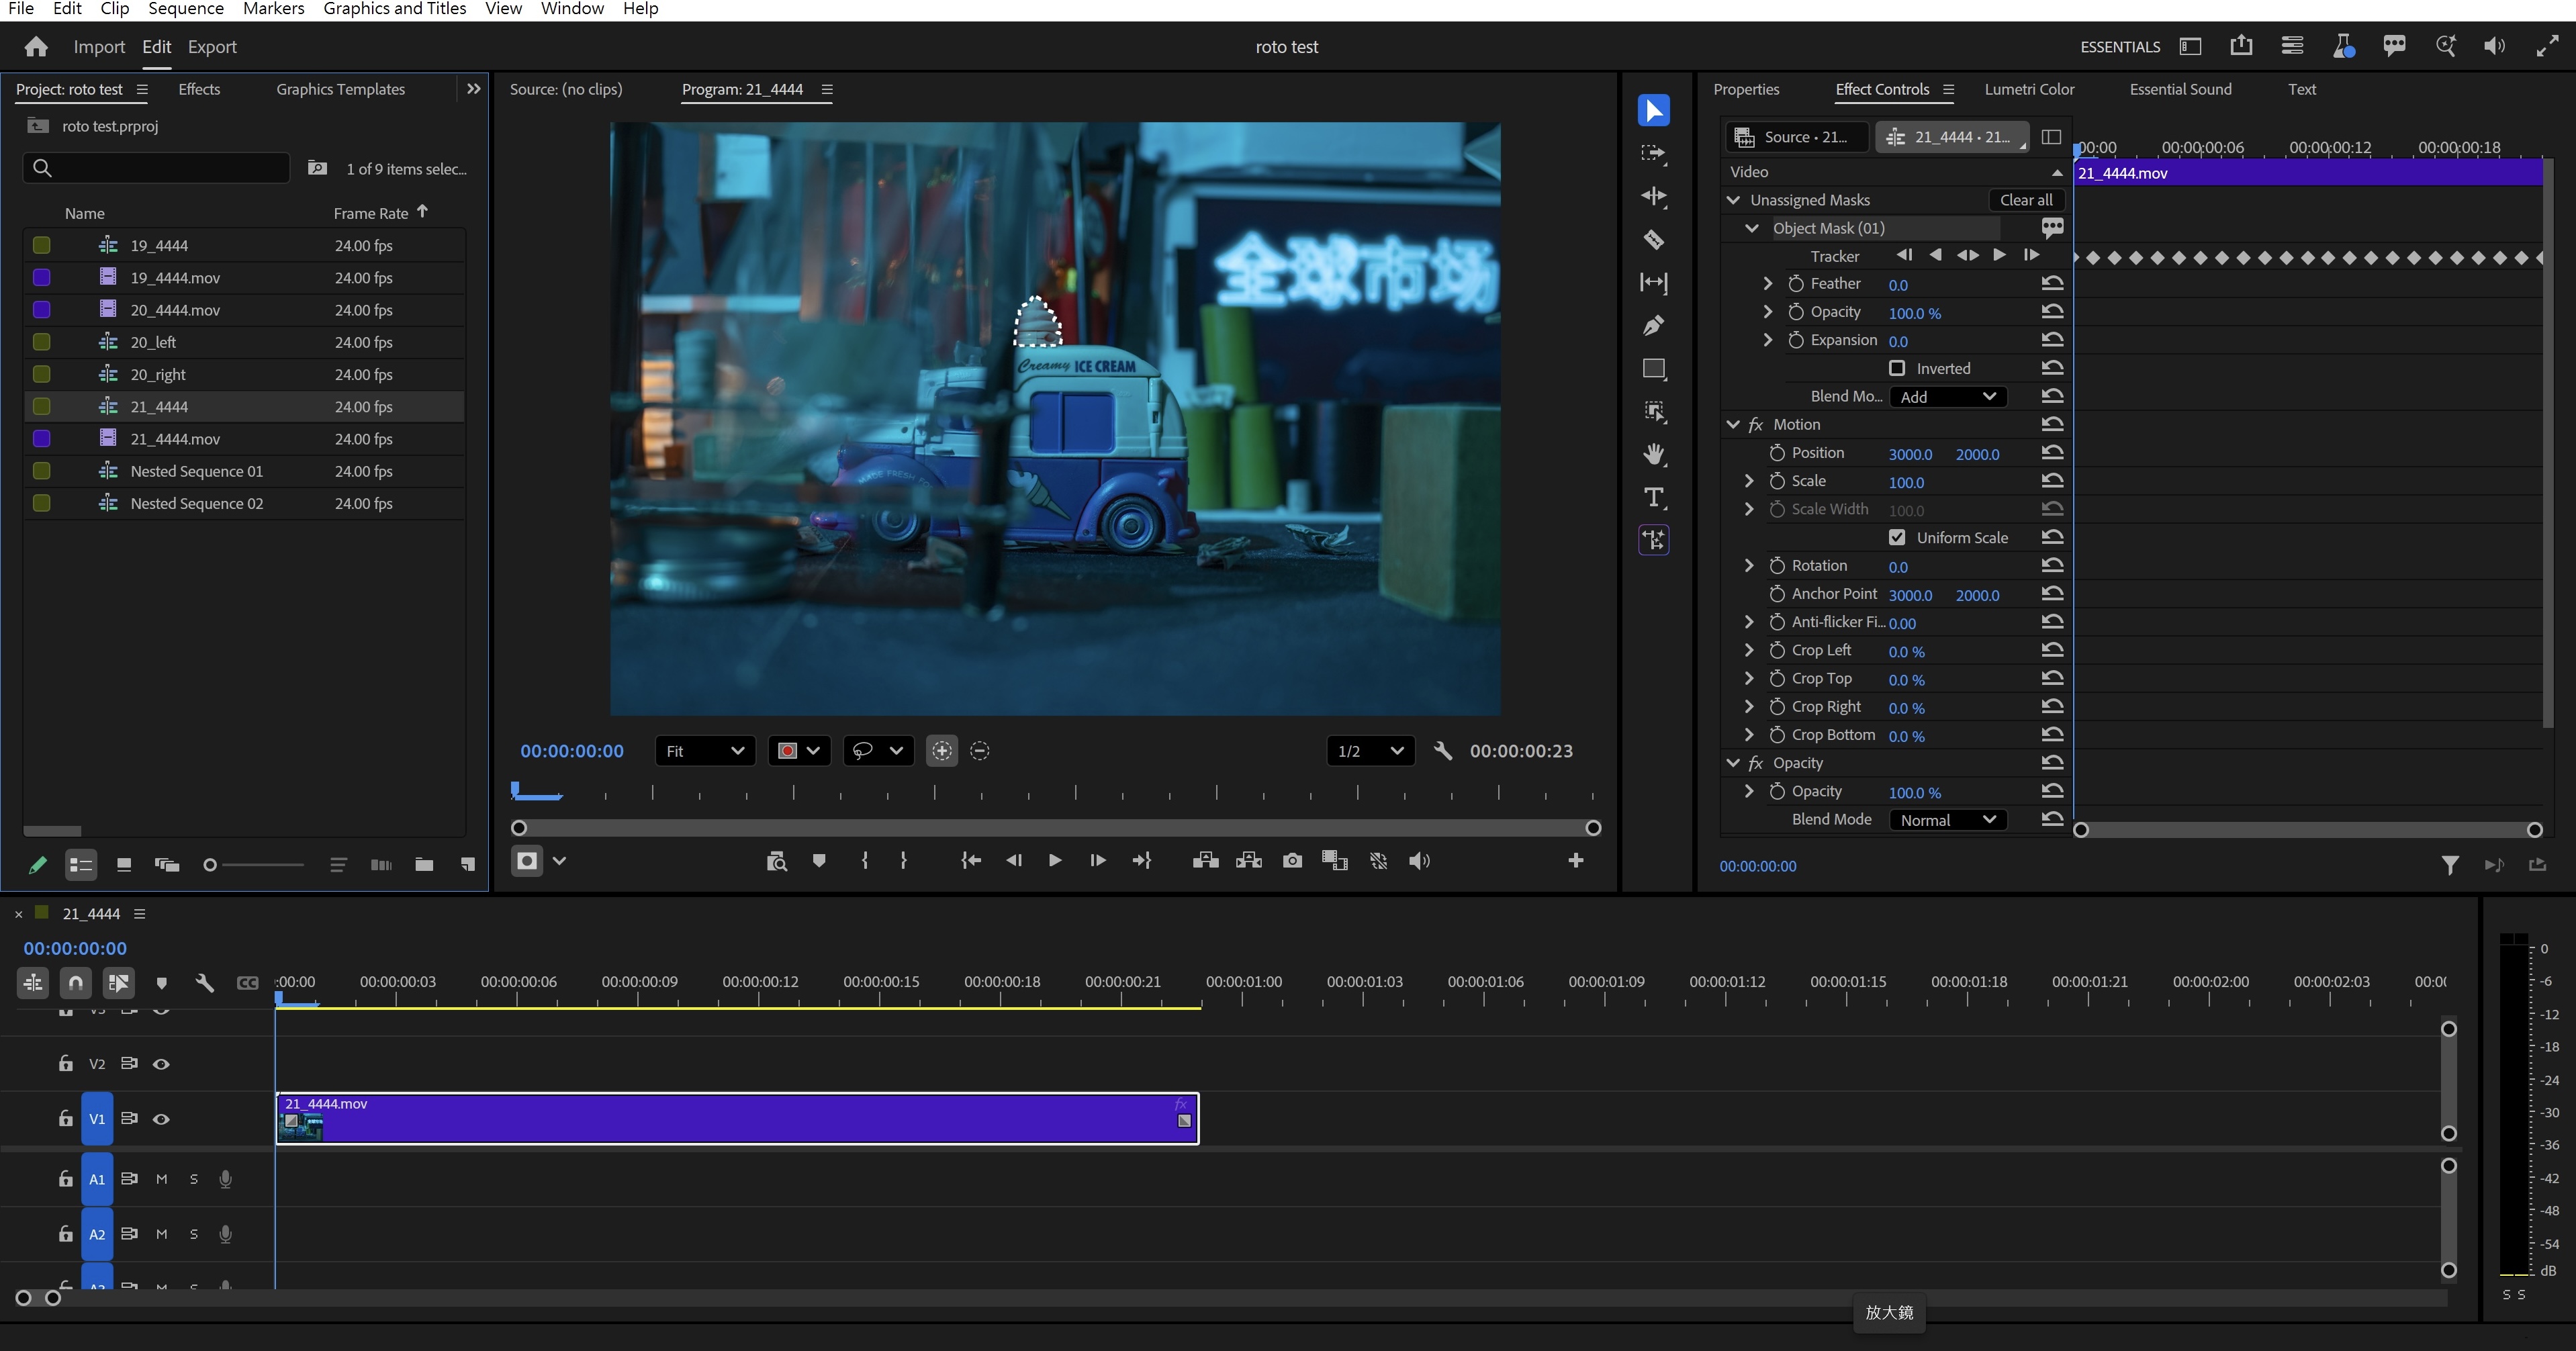Viewport: 2576px width, 1351px height.
Task: Select the Ripple Edit tool
Action: tap(1654, 197)
